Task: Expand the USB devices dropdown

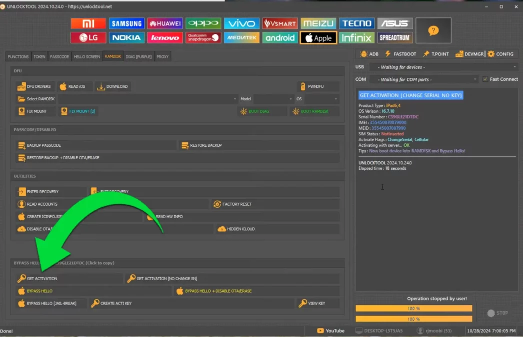Action: (443, 67)
